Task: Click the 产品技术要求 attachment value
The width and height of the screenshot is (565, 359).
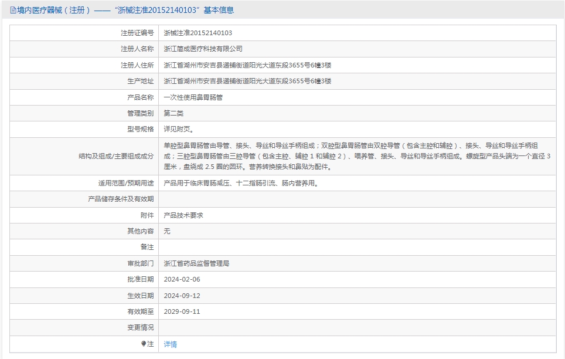Action: coord(183,215)
